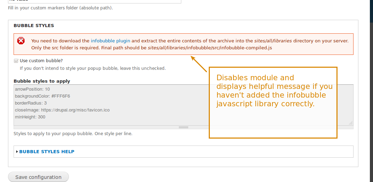The width and height of the screenshot is (373, 182).
Task: Click the orange annotation callout text box
Action: pyautogui.click(x=273, y=102)
